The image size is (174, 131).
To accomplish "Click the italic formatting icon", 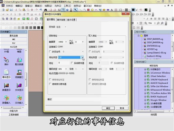I will click(147, 19).
